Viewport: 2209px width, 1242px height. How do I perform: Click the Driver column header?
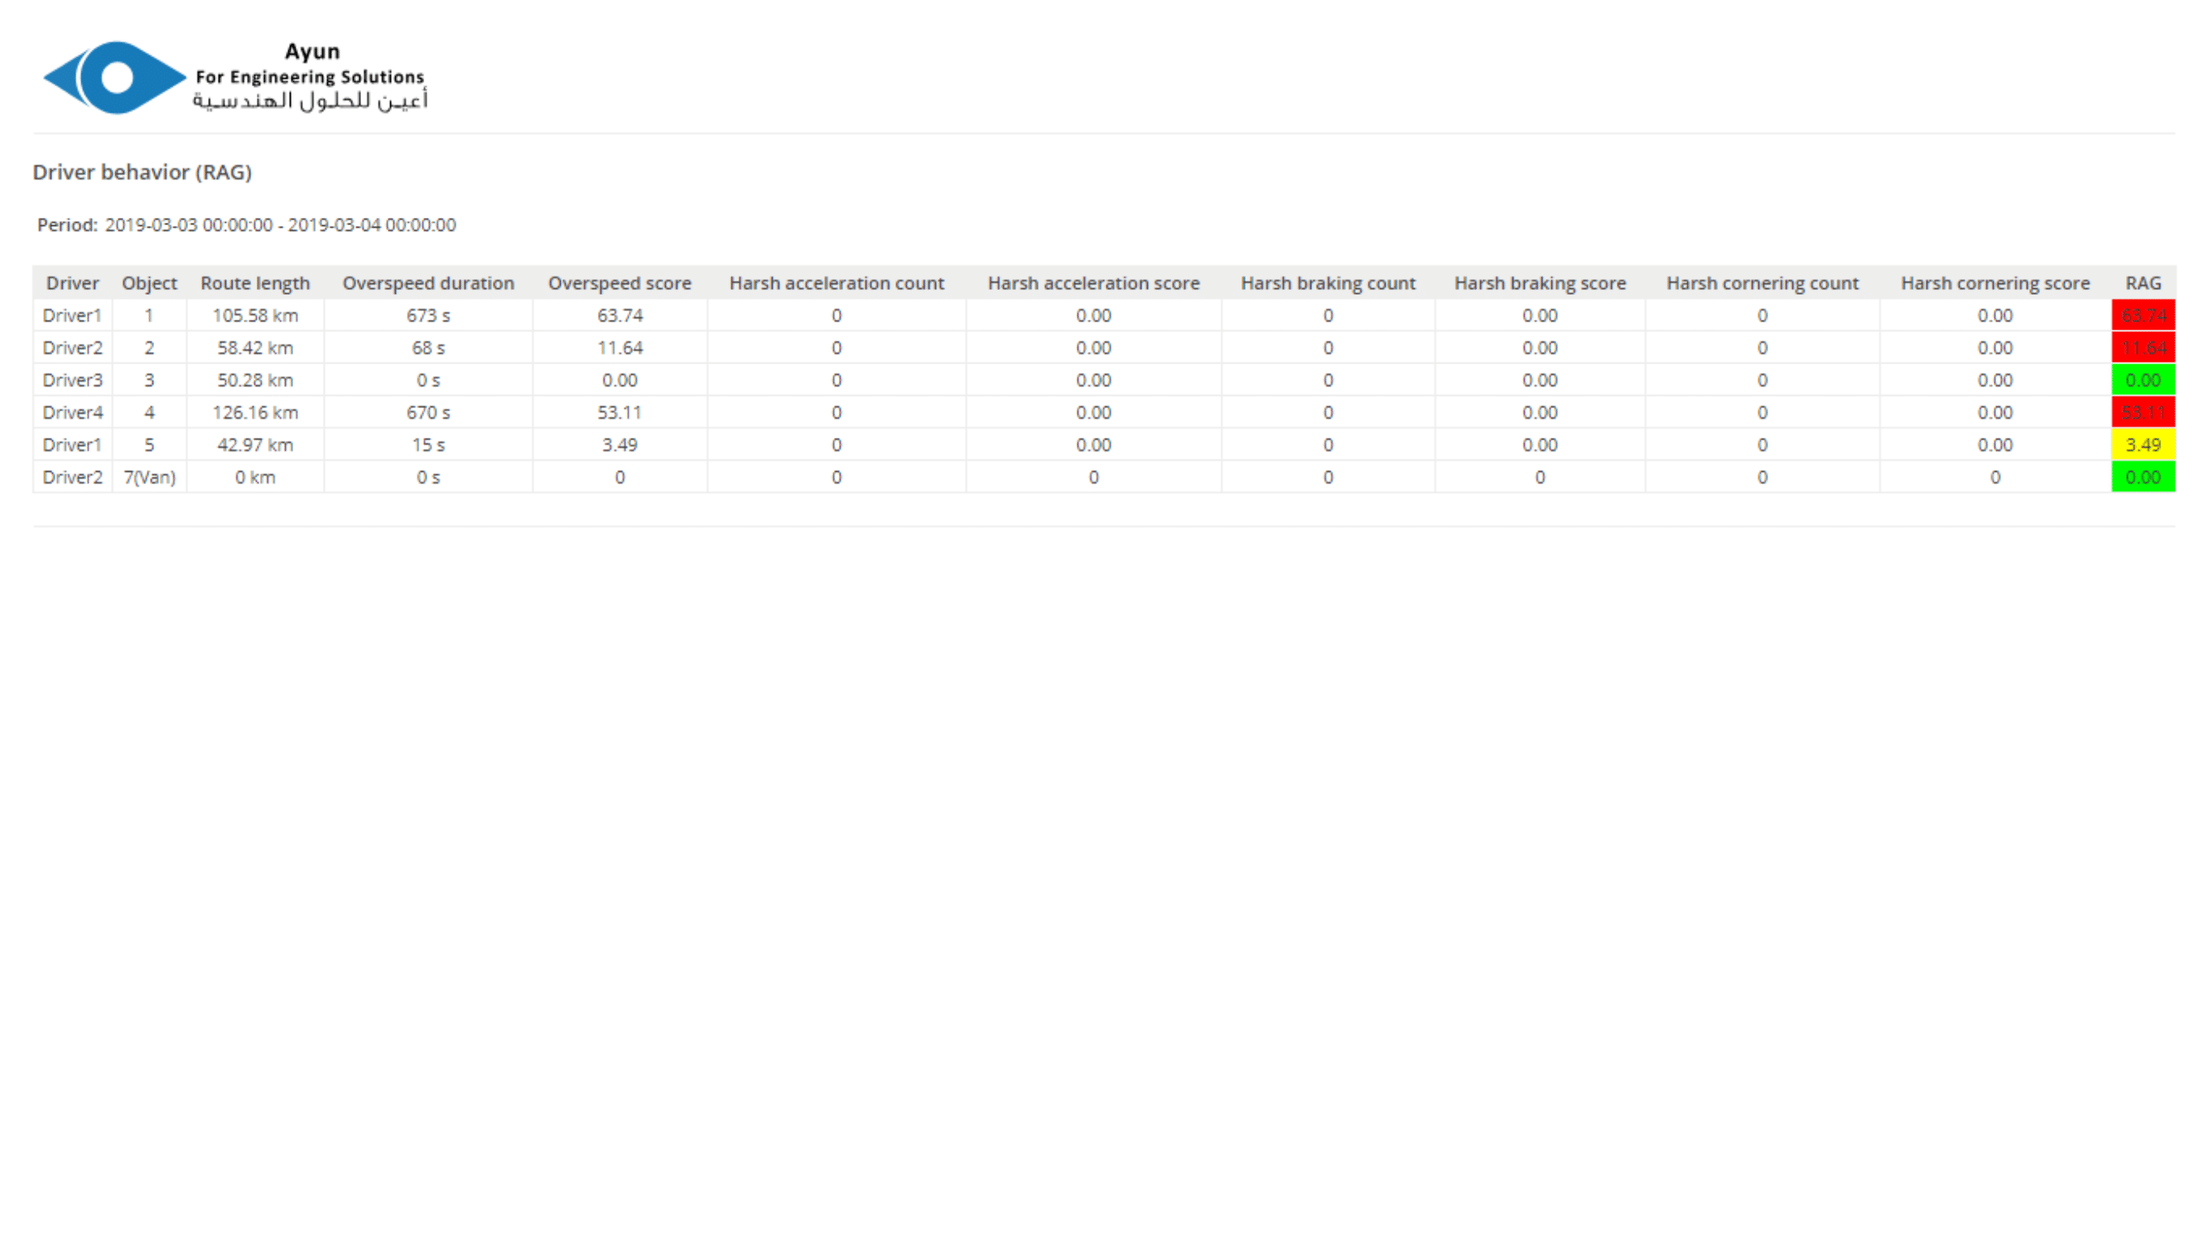click(x=72, y=283)
